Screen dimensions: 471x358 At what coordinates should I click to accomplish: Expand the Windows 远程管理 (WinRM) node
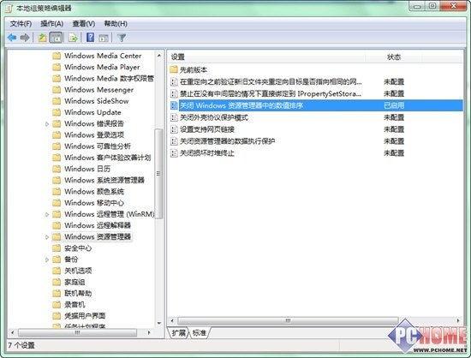coord(47,214)
